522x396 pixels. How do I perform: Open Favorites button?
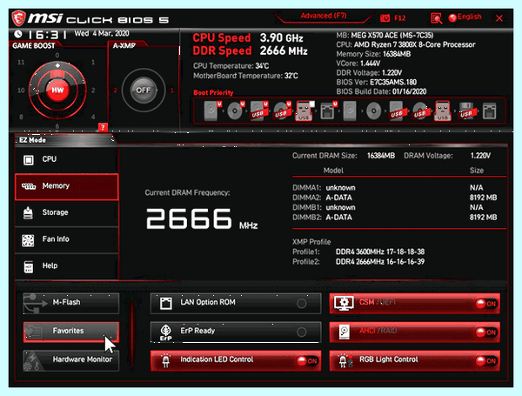pyautogui.click(x=71, y=332)
